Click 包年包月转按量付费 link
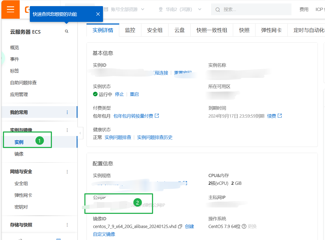The image size is (325, 240). [136, 116]
